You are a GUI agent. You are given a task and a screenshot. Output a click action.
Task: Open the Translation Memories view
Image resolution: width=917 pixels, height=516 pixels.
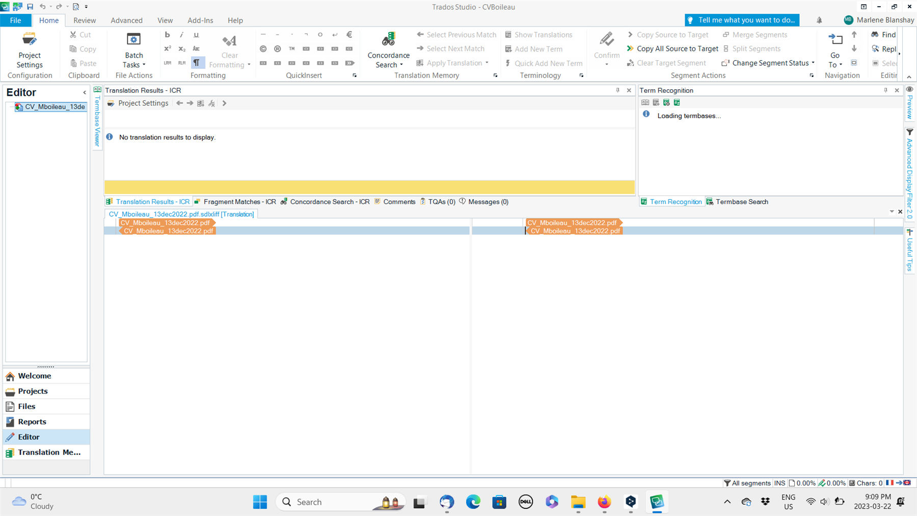pos(46,452)
